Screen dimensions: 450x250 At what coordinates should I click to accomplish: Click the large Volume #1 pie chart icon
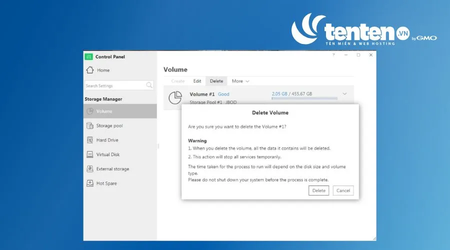point(175,97)
